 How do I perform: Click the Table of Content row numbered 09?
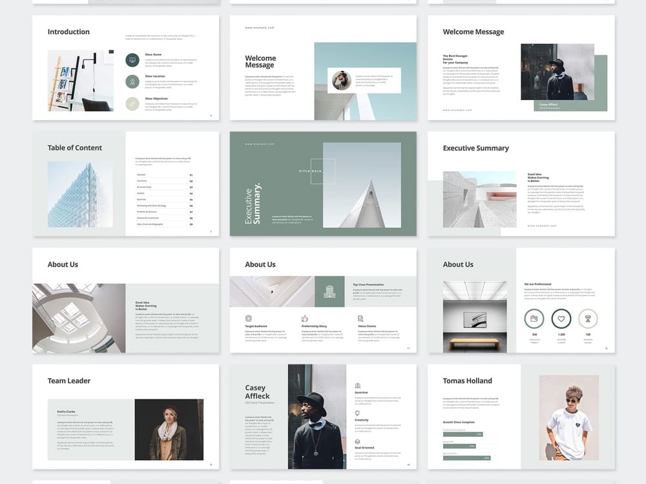click(164, 225)
